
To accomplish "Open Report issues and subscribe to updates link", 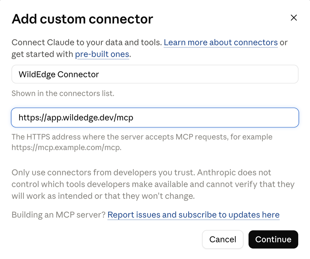I will pyautogui.click(x=193, y=215).
